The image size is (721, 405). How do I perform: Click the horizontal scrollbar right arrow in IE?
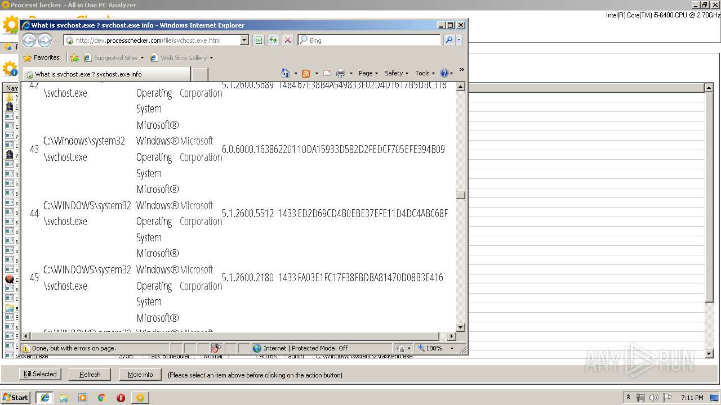pos(451,336)
